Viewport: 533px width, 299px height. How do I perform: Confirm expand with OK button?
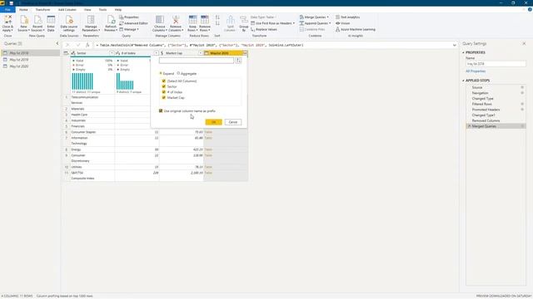[x=213, y=122]
